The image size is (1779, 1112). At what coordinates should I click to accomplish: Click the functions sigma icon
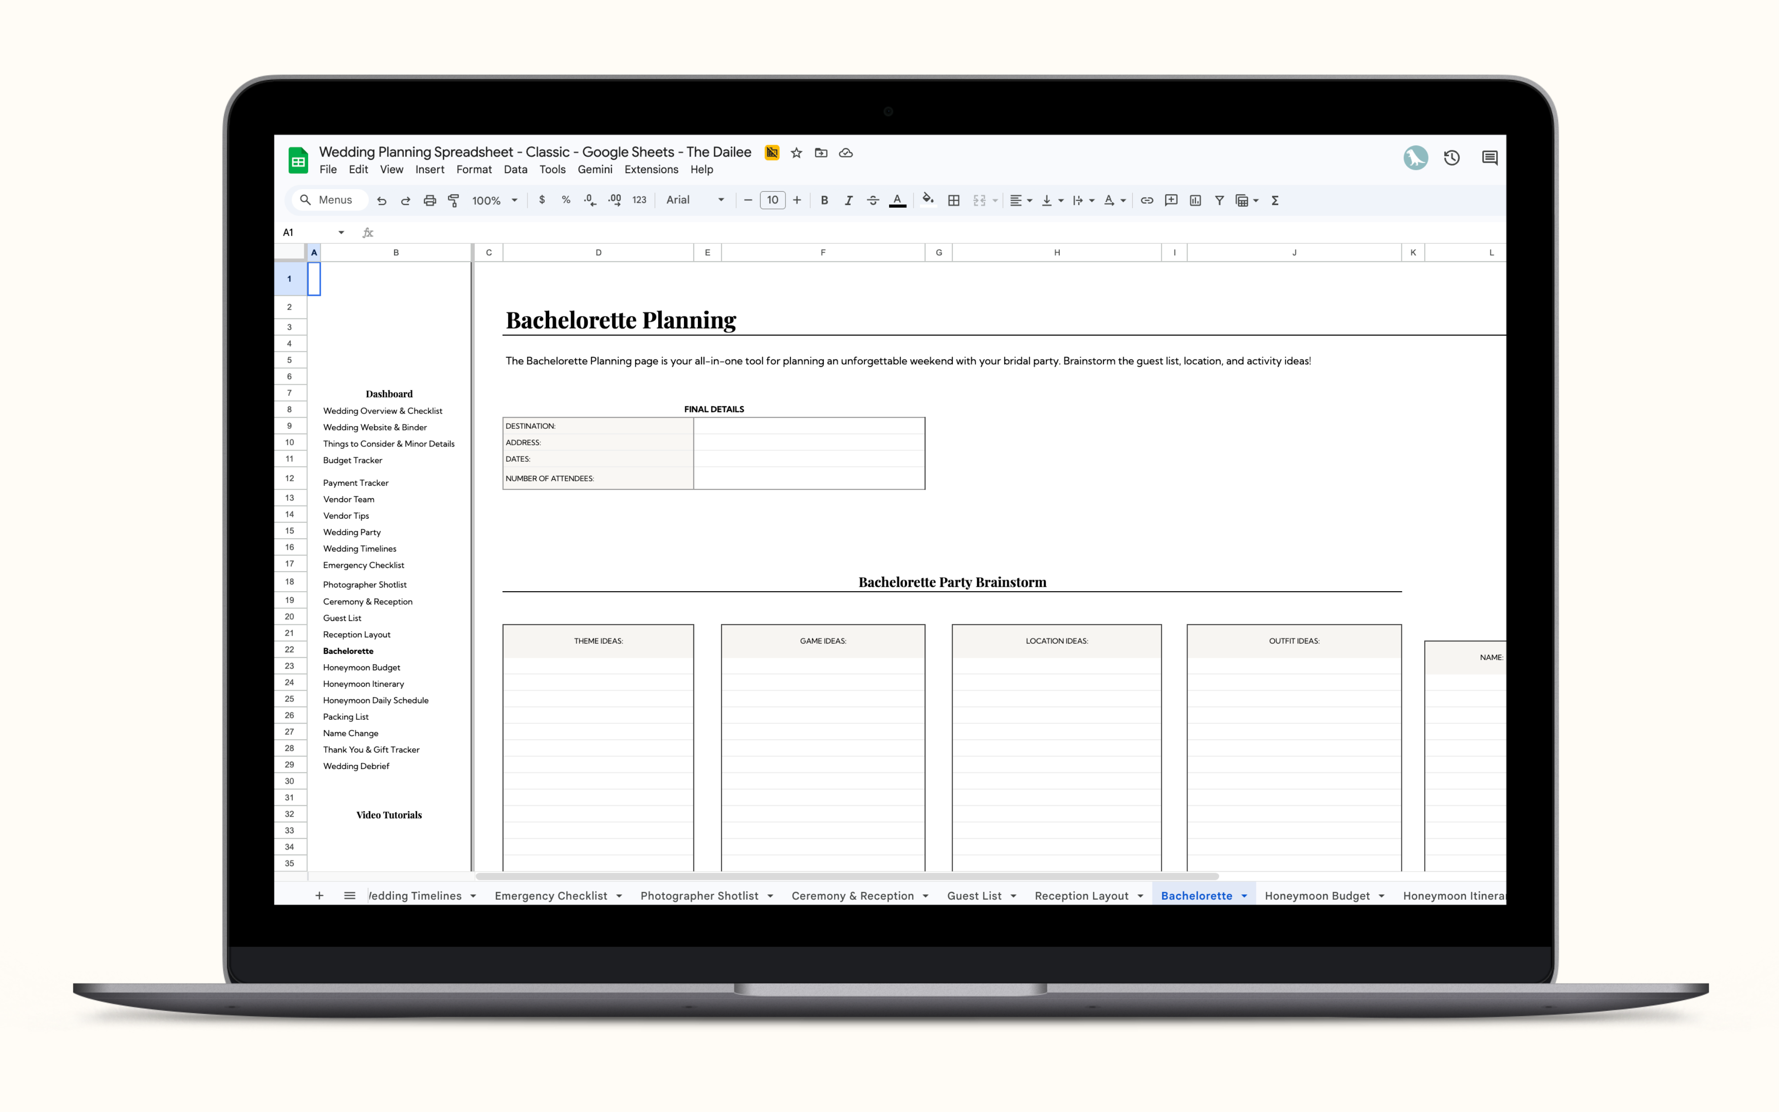click(1276, 200)
